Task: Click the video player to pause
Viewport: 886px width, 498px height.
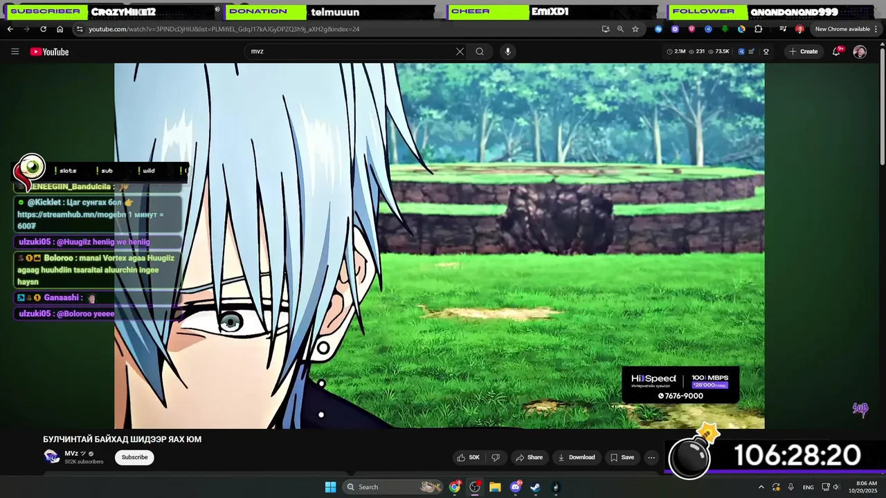Action: pos(440,246)
